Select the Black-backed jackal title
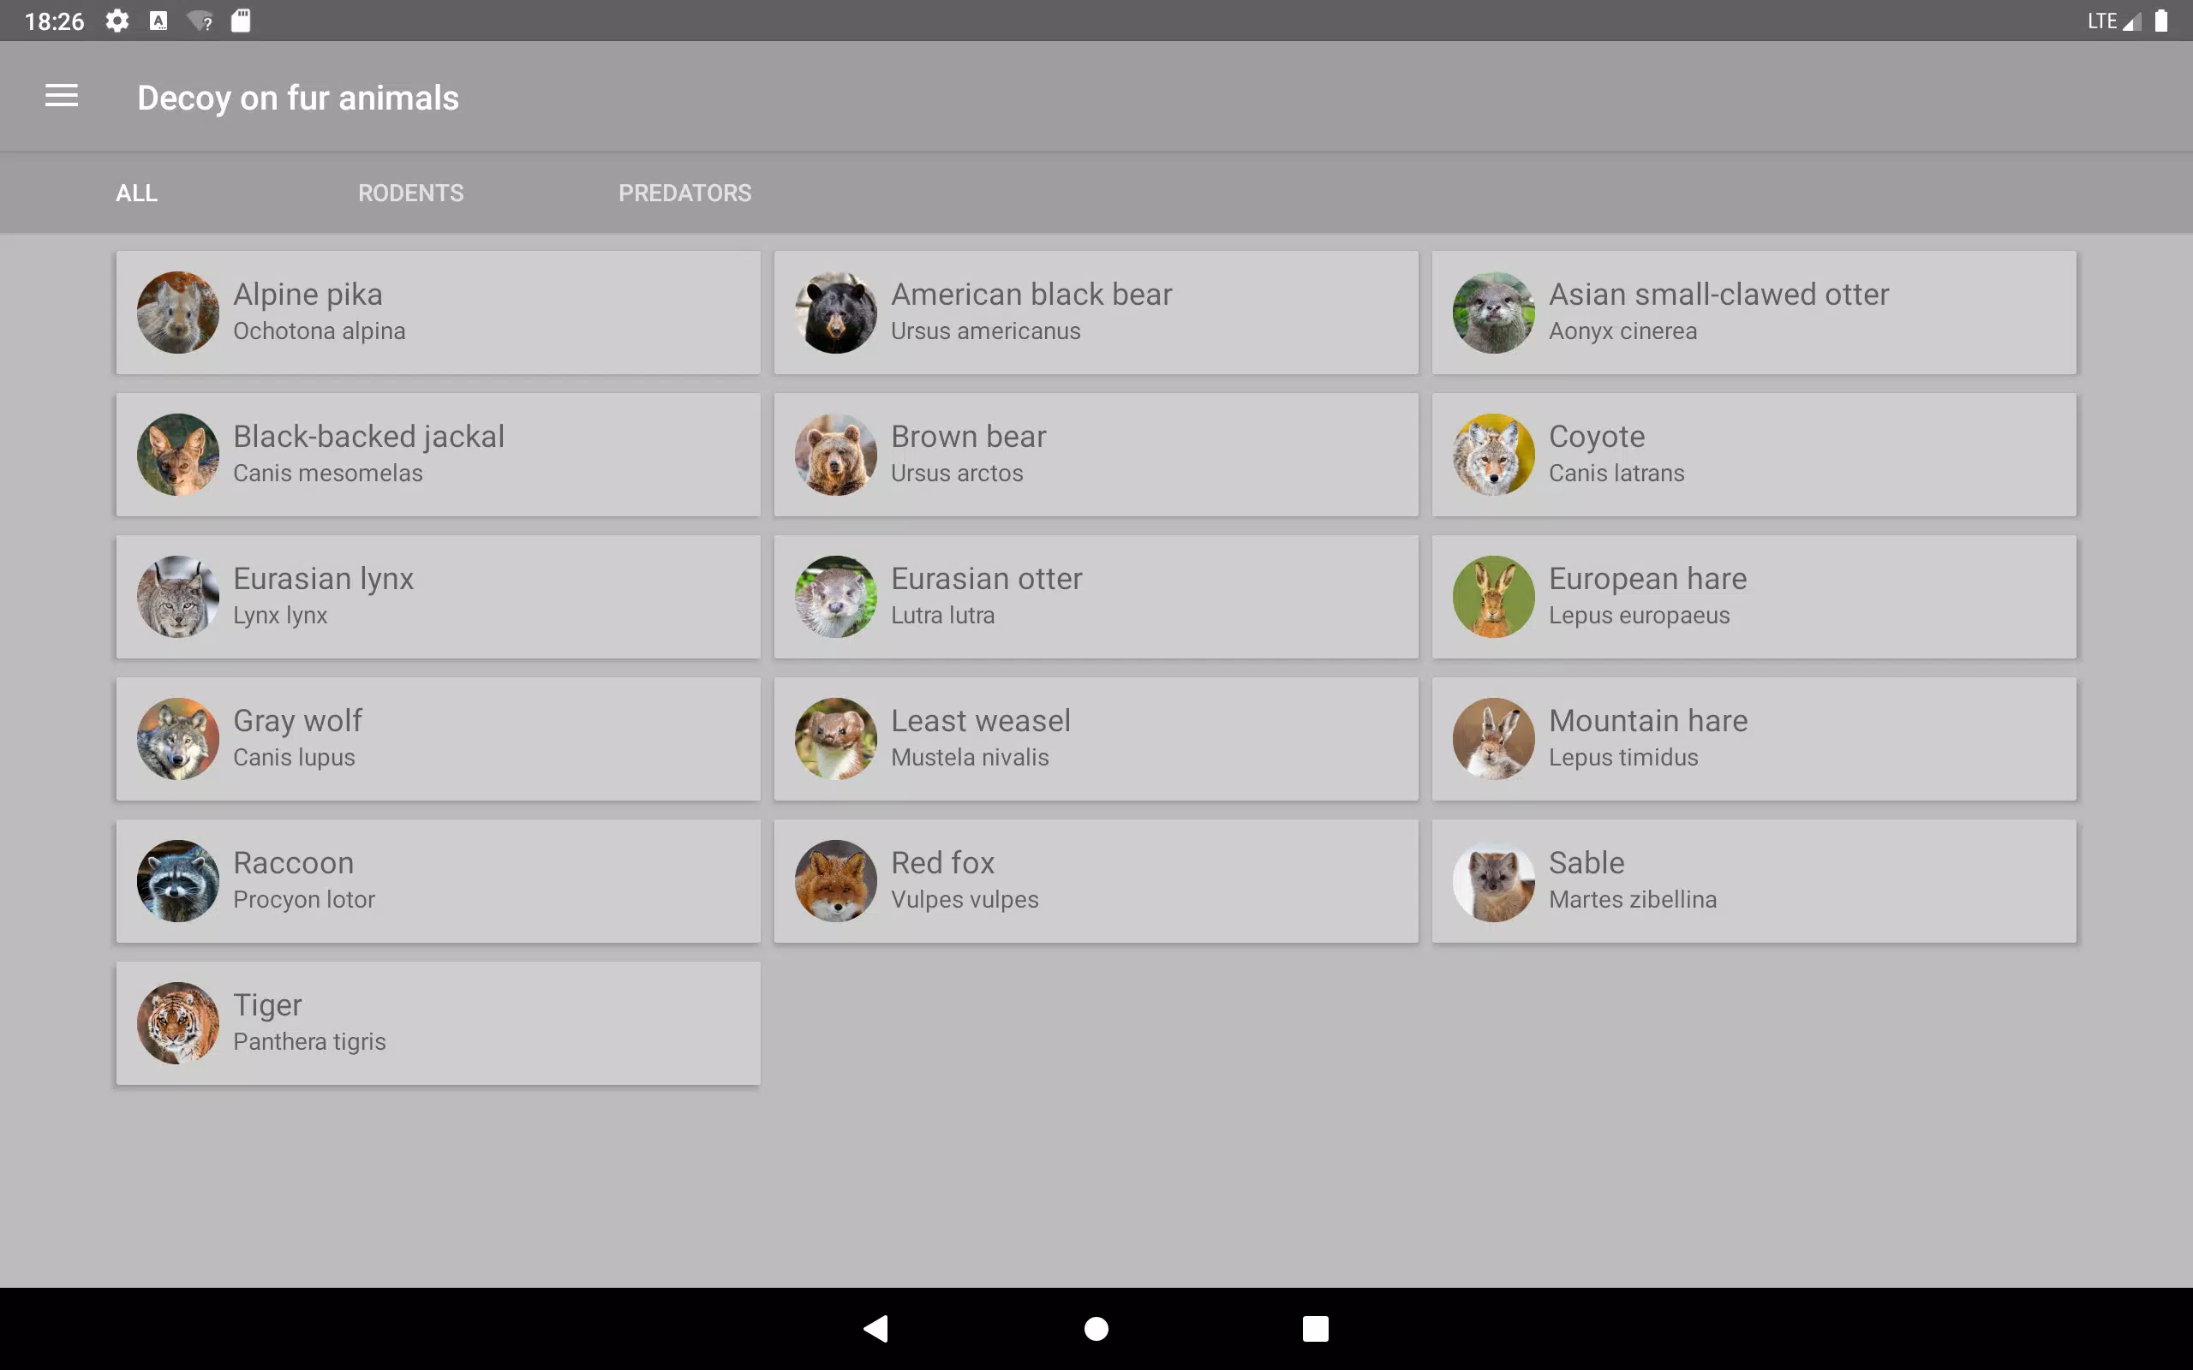Viewport: 2193px width, 1370px height. coord(369,437)
